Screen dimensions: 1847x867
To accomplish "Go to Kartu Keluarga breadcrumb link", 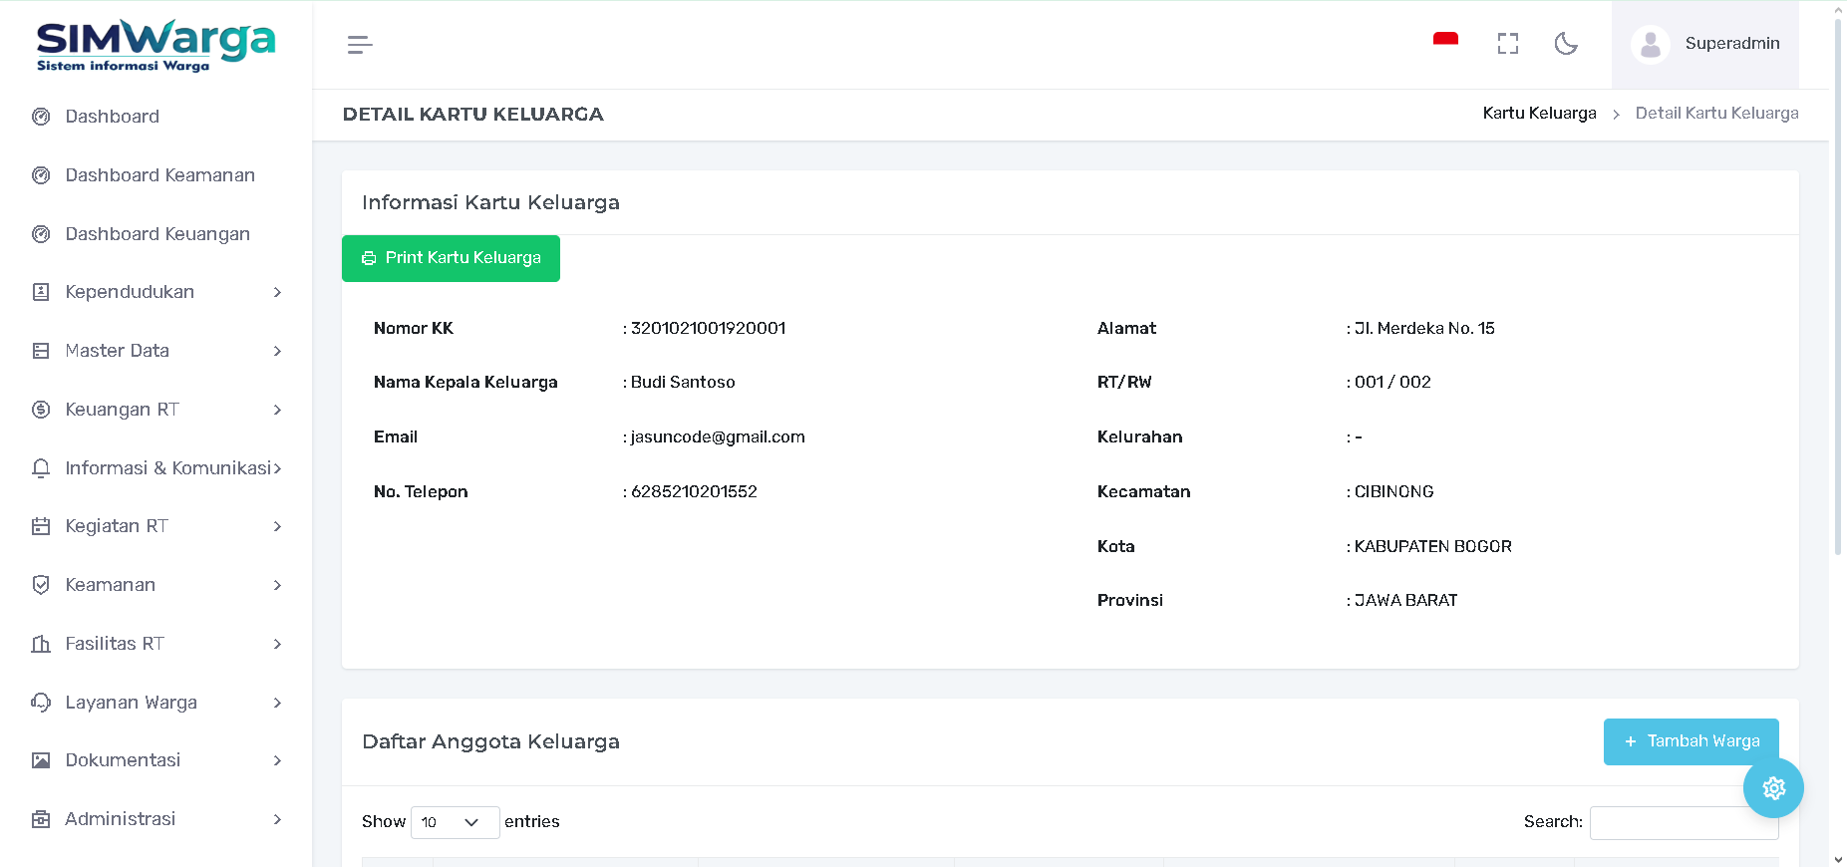I will [1539, 114].
